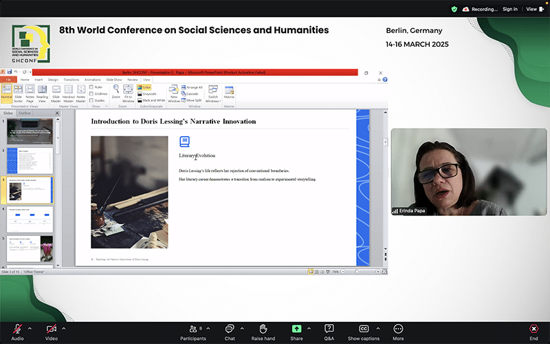
Task: Check the Guides checkbox
Action: click(91, 100)
